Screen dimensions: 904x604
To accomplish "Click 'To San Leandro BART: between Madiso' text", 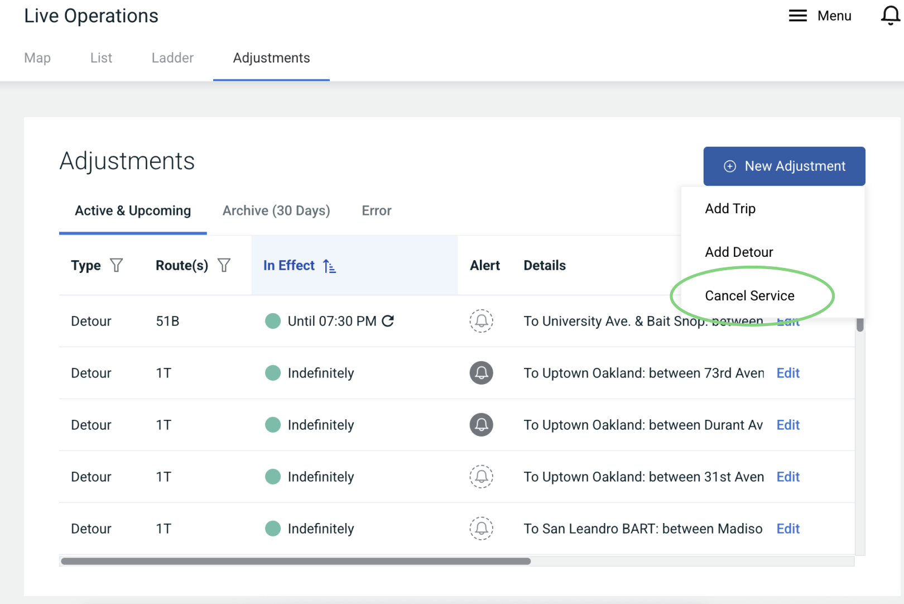I will (643, 529).
